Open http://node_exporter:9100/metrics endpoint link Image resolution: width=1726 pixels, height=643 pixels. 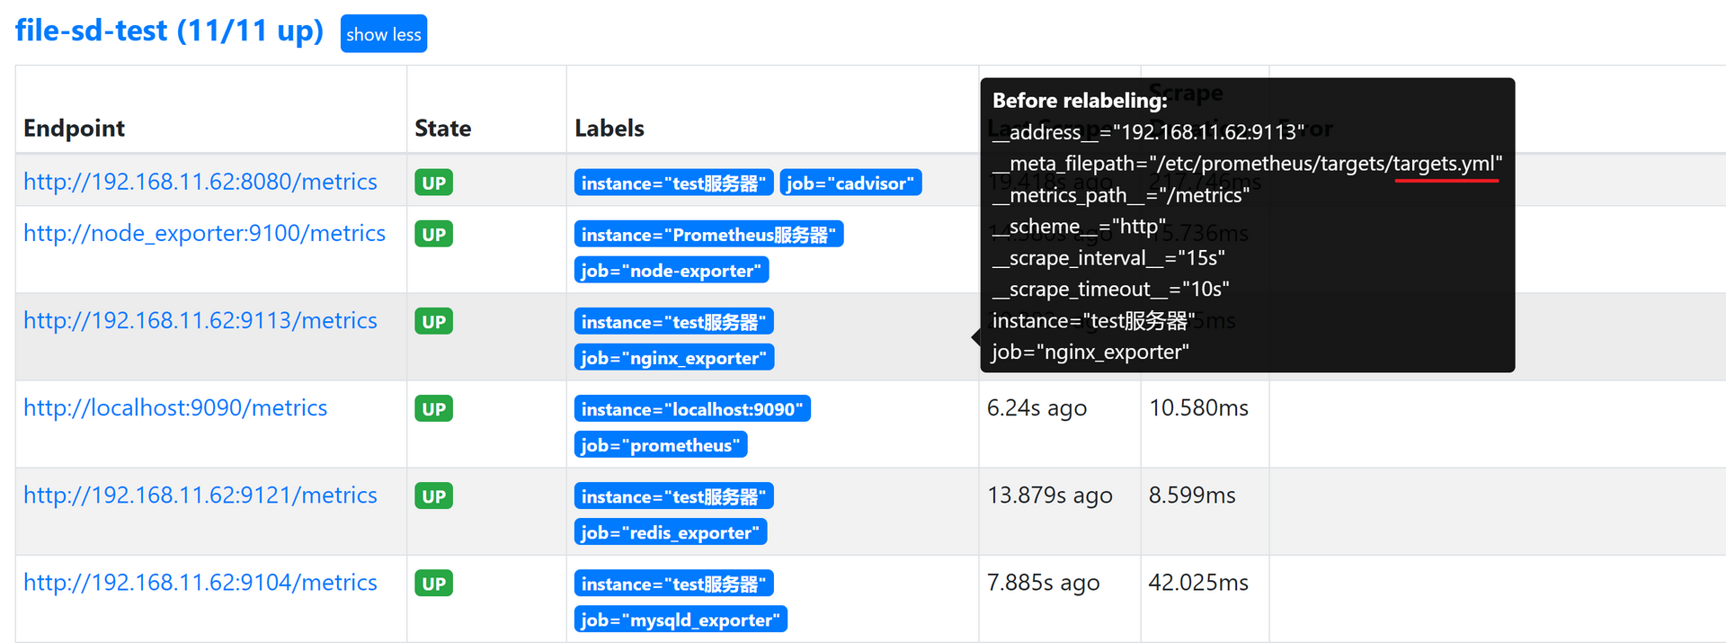(x=204, y=233)
